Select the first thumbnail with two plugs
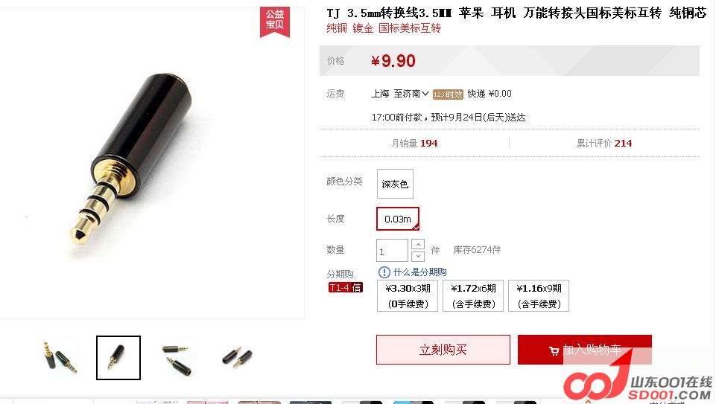Screen dimensions: 716x404 click(60, 357)
